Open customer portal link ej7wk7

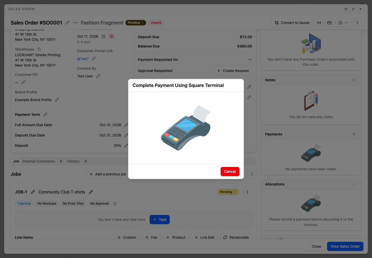coord(83,59)
